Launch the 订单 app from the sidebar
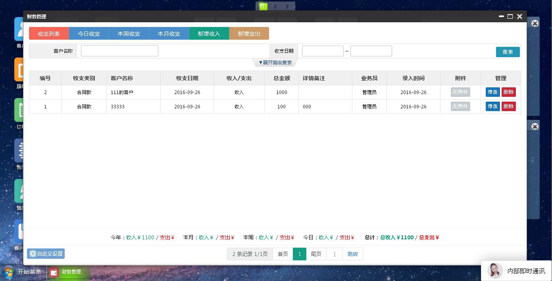Image resolution: width=552 pixels, height=281 pixels. click(19, 110)
